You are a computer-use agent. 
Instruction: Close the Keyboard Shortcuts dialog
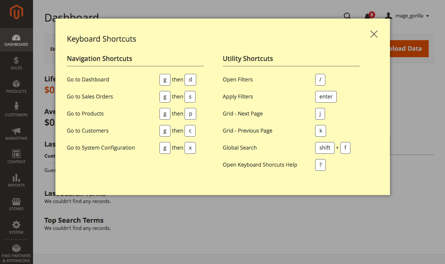click(x=374, y=34)
